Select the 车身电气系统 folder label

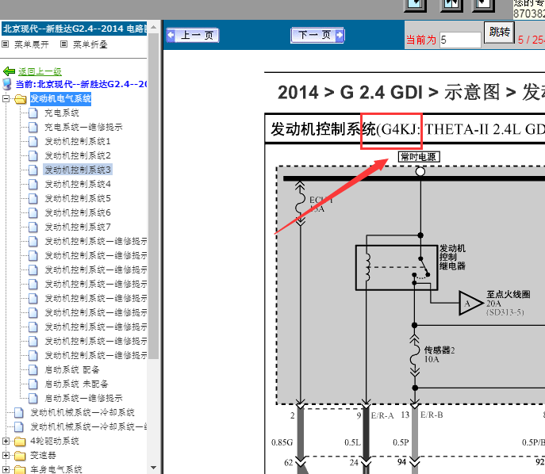click(x=56, y=469)
